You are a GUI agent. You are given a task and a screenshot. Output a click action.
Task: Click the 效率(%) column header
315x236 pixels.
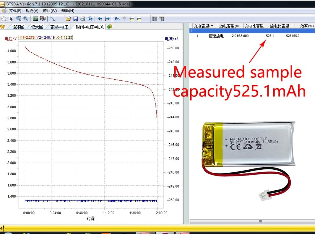(306, 26)
